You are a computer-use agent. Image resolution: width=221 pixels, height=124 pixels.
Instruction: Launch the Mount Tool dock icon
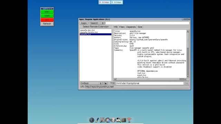coord(118,120)
